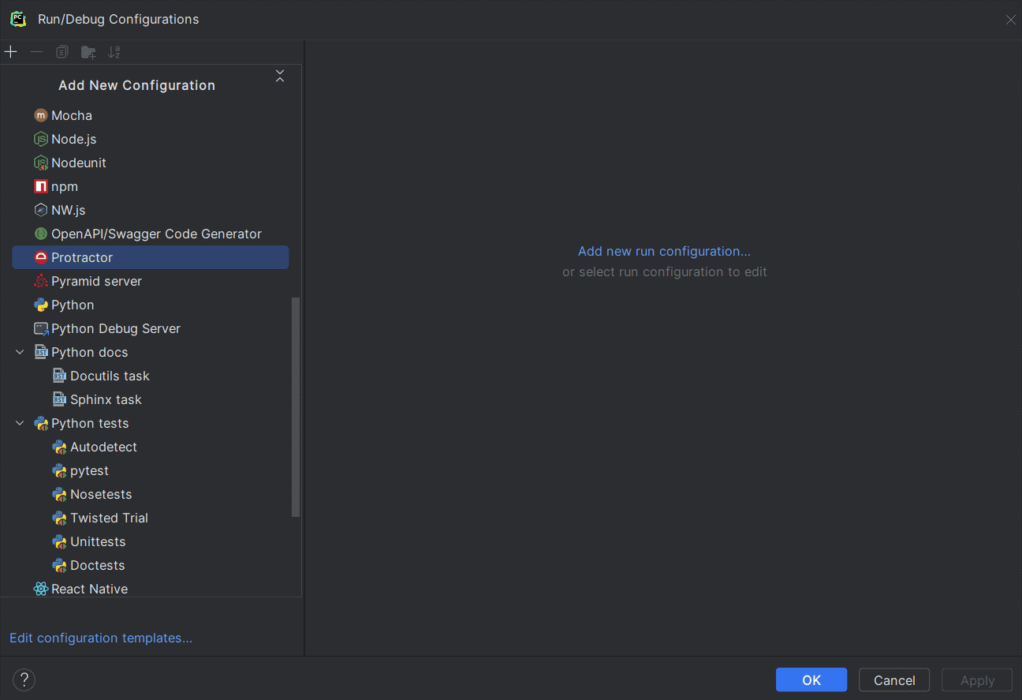
Task: Select the Python docs group label
Action: pos(90,352)
